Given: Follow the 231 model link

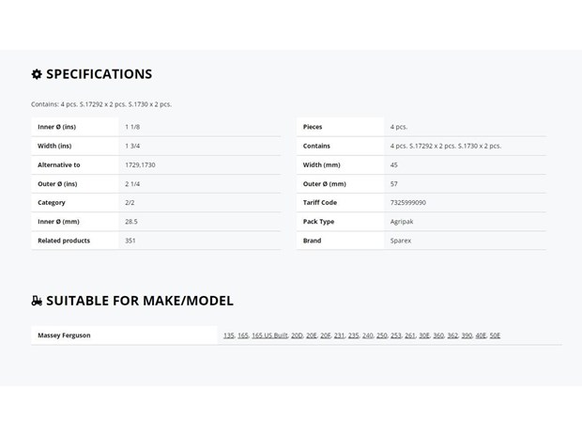Looking at the screenshot, I should tap(339, 336).
